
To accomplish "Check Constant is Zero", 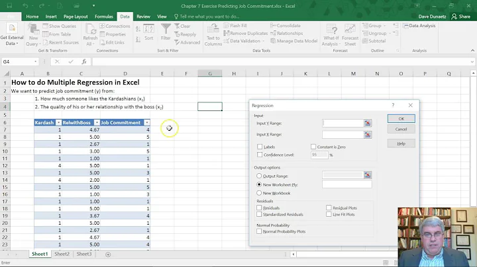I will [313, 147].
